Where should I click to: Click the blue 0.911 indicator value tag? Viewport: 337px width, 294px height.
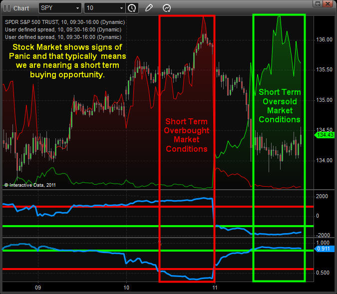[x=325, y=249]
